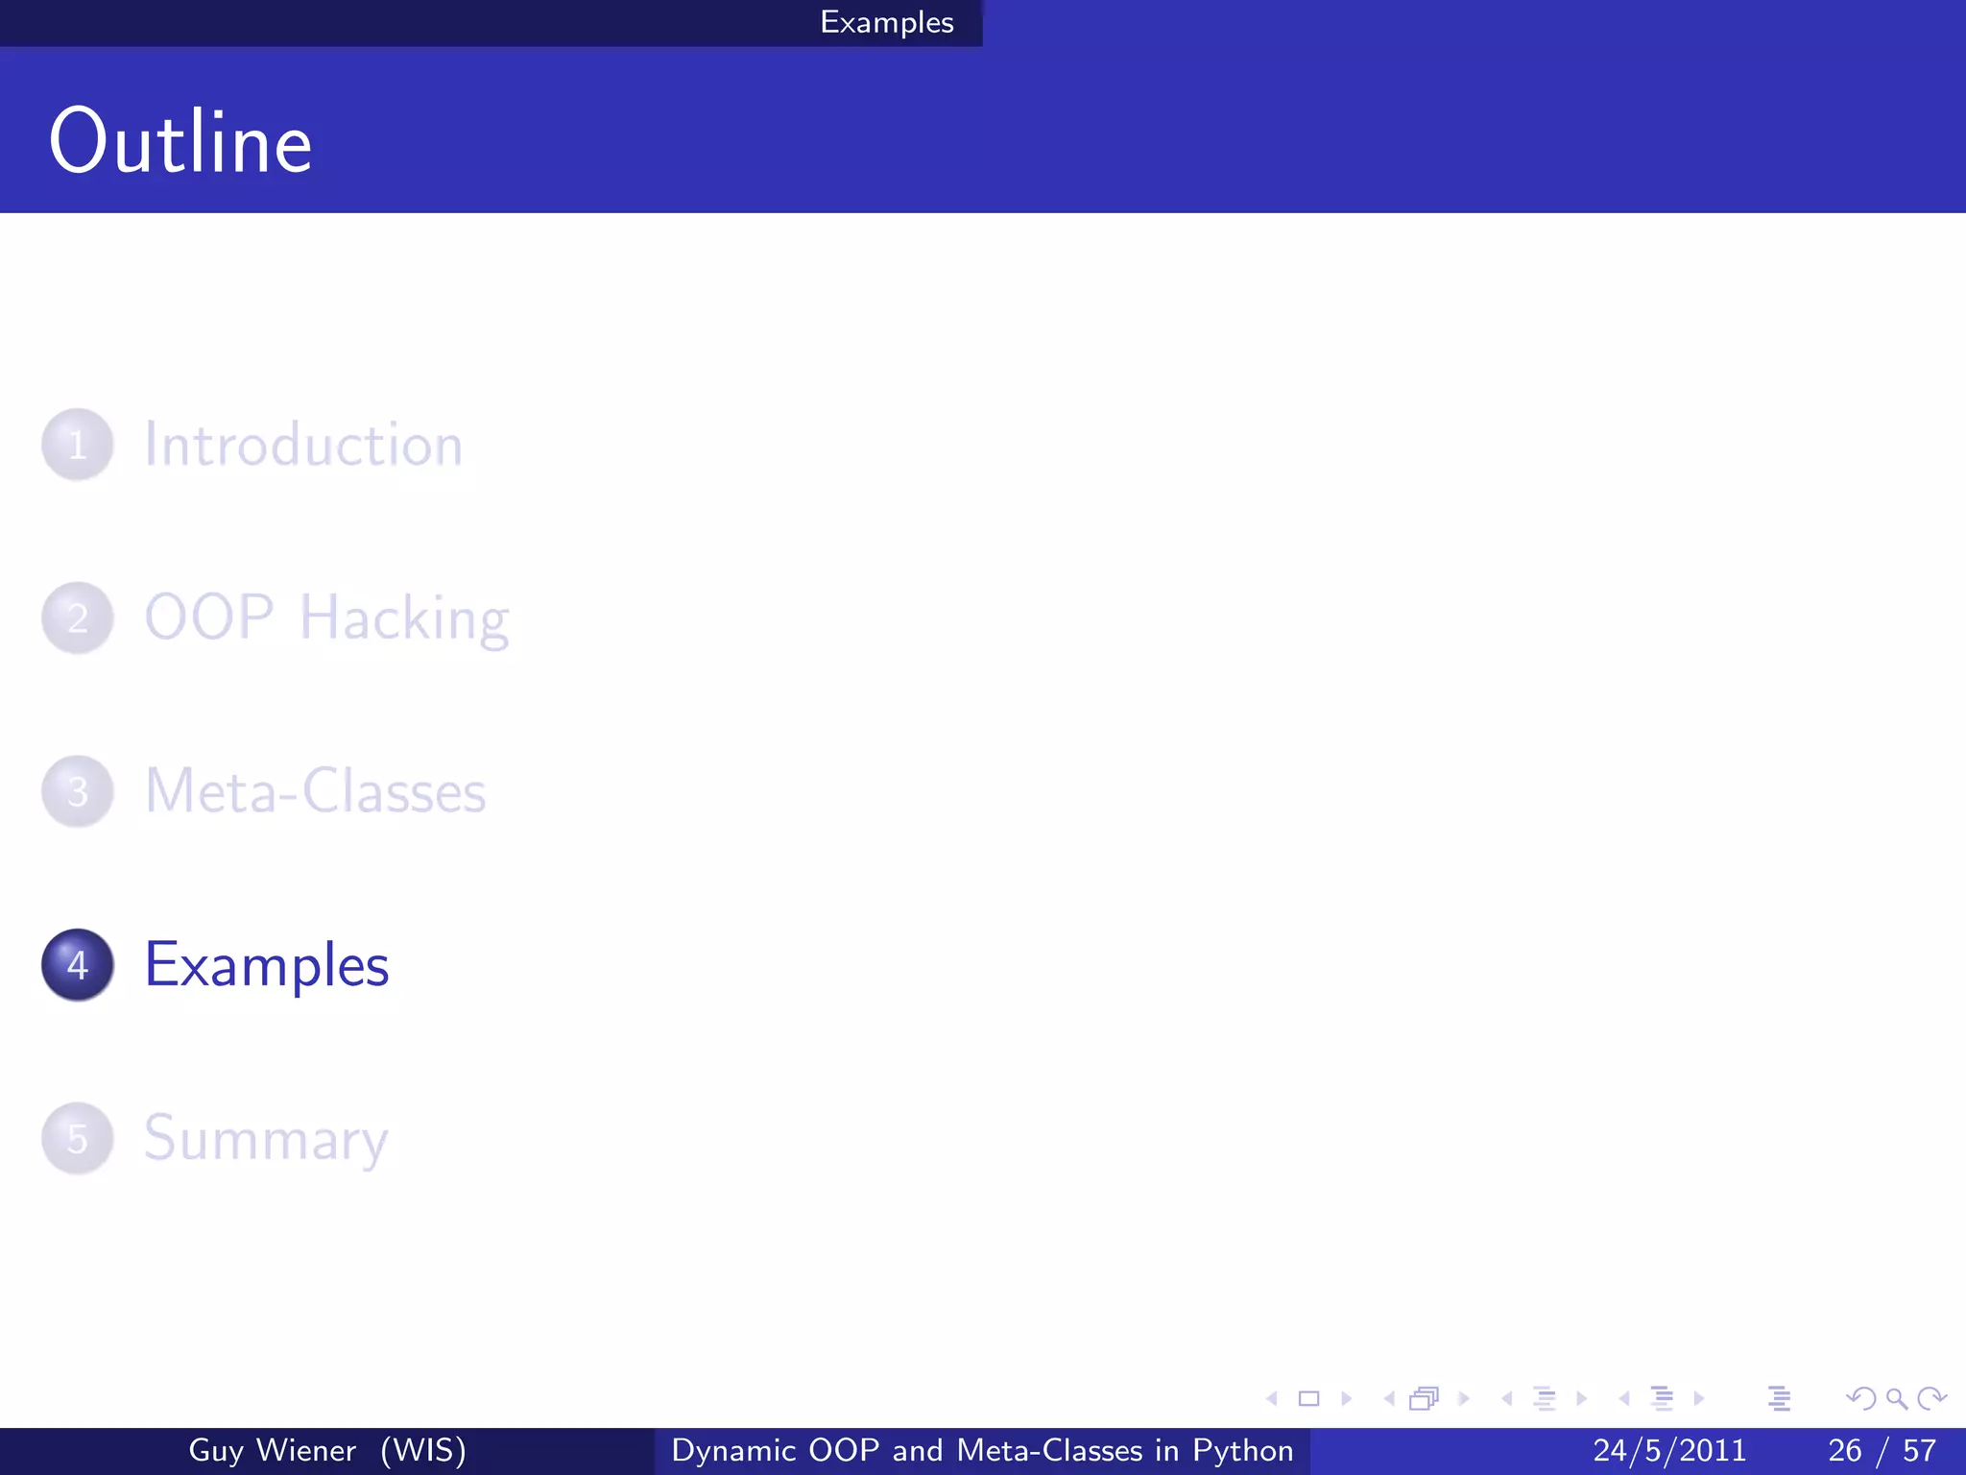Viewport: 1966px width, 1475px height.
Task: Click the go-back curved arrow icon
Action: coord(1860,1399)
